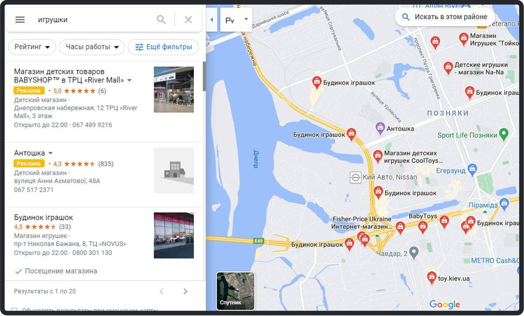The height and width of the screenshot is (316, 524).
Task: Select toy.kiev.ua map pin
Action: (x=431, y=277)
